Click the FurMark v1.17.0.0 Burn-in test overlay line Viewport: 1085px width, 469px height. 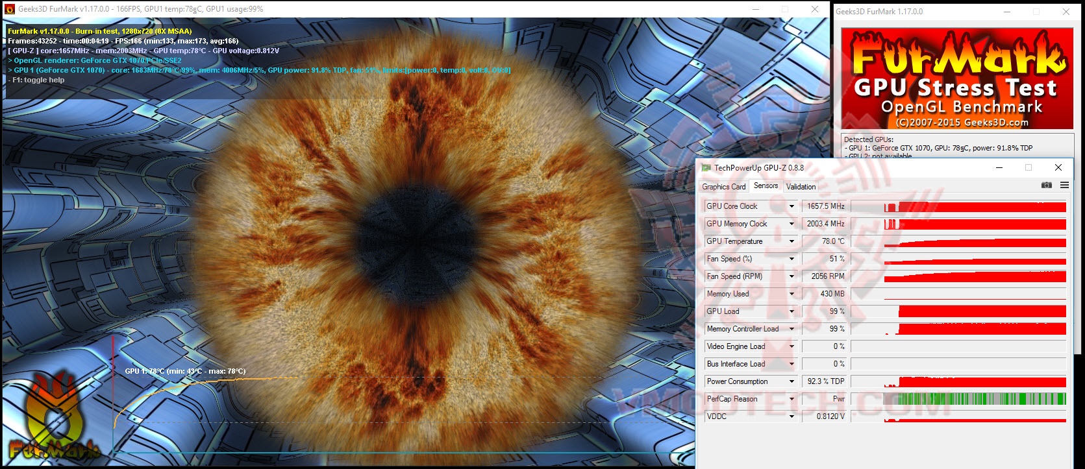[100, 31]
